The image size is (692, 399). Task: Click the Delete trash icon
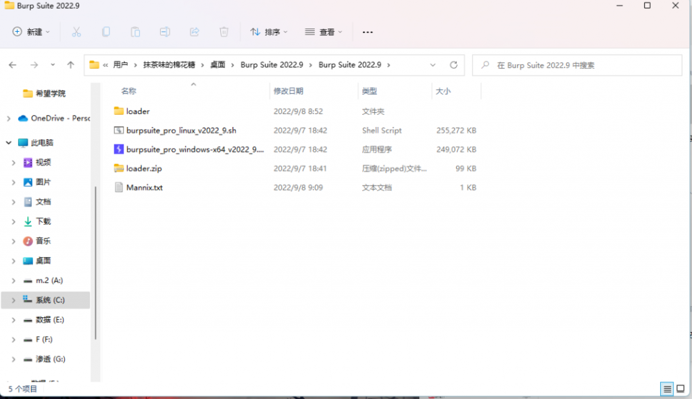click(223, 32)
